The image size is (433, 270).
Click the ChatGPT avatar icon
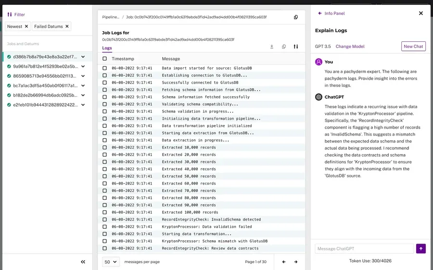318,97
